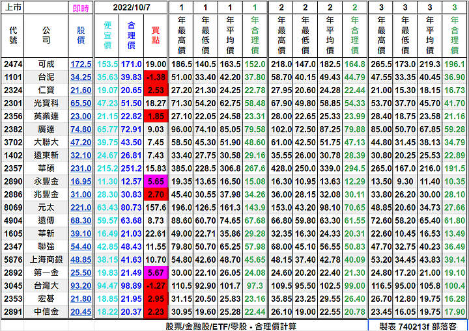The height and width of the screenshot is (331, 469).
Task: Open the 172.5 price link for 可成
Action: (81, 64)
